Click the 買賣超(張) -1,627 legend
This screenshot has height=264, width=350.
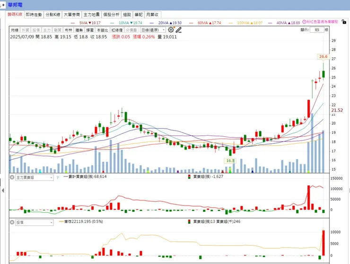(x=206, y=176)
